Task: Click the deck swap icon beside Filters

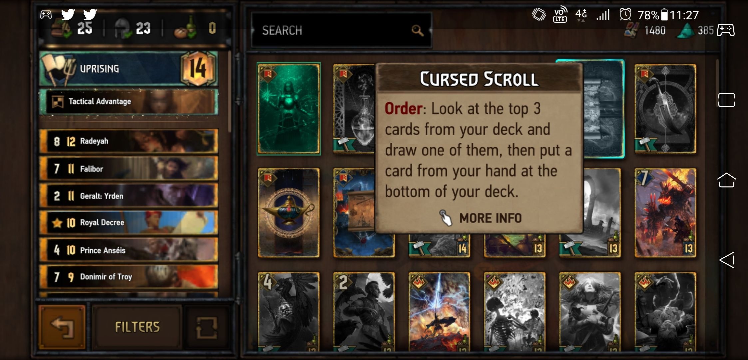Action: pyautogui.click(x=207, y=327)
